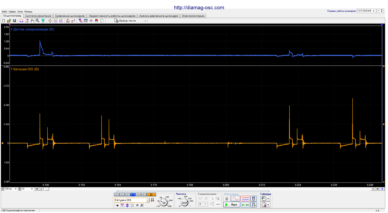Click the pause button in Управление
The width and height of the screenshot is (388, 213).
227,199
